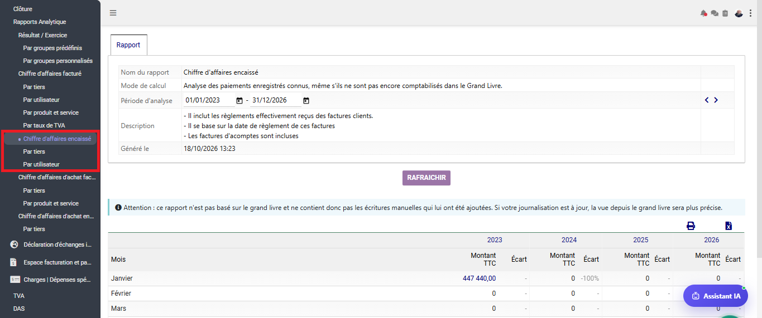
Task: Edit the end date field 31/12/2026
Action: coord(276,101)
